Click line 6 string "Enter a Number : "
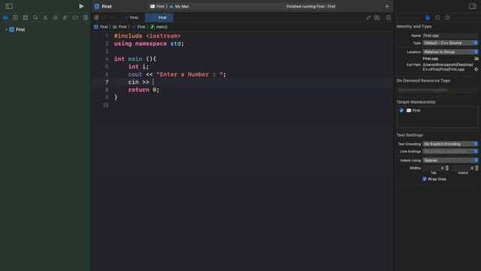 (x=189, y=75)
